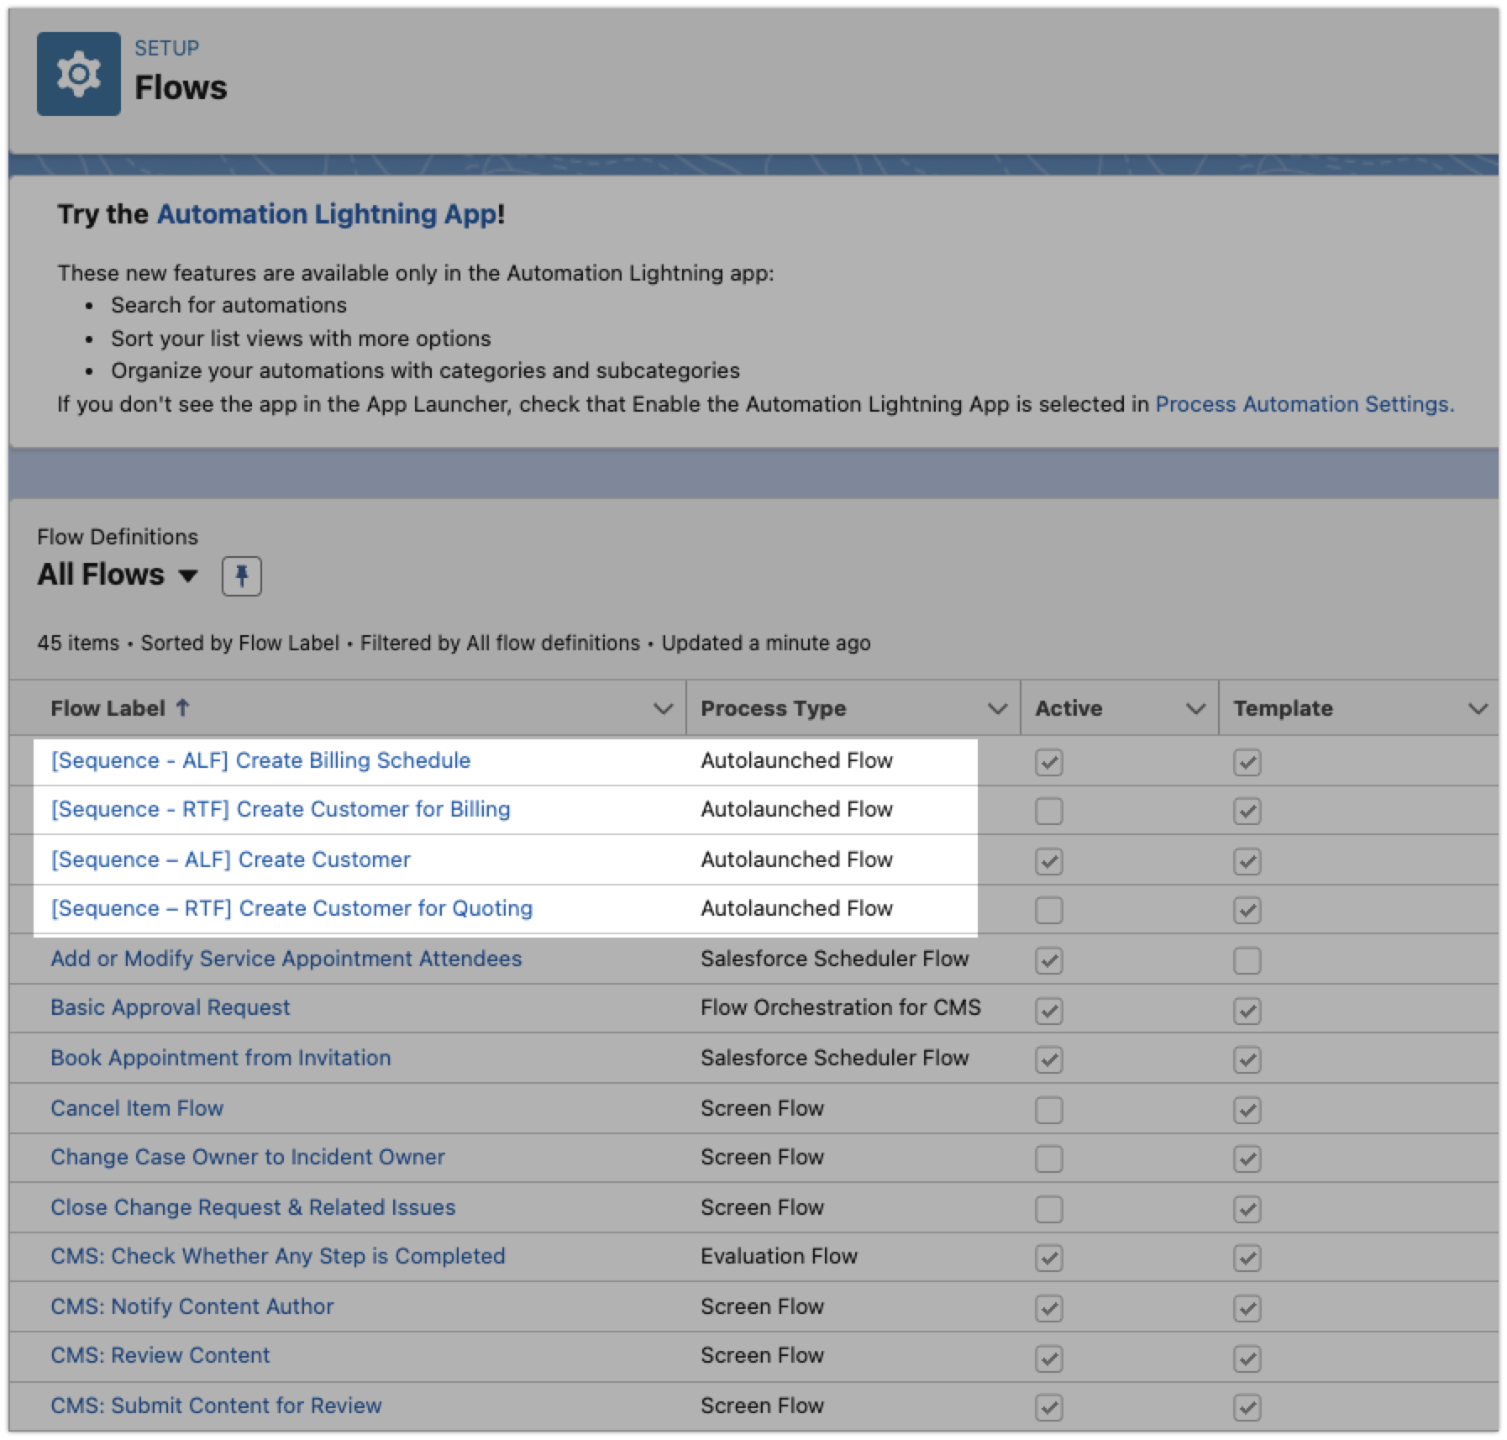
Task: Open Basic Approval Request flow
Action: pyautogui.click(x=170, y=1007)
